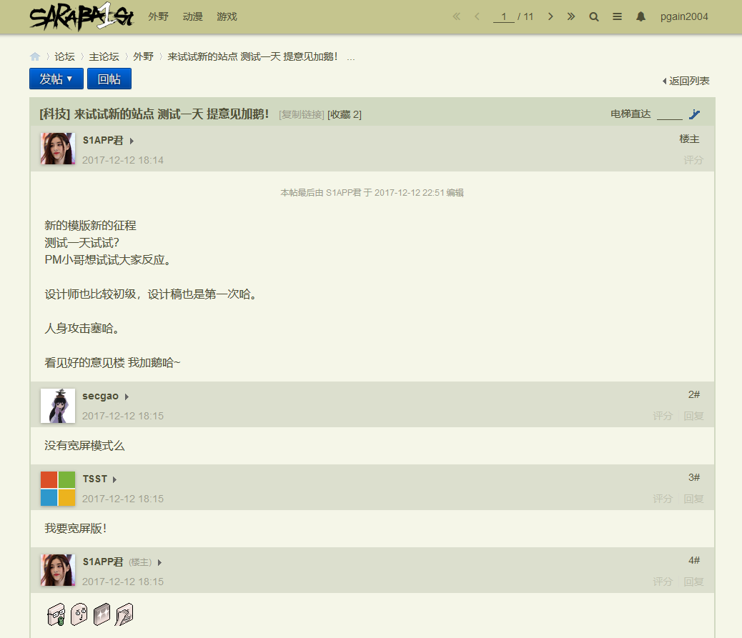Click the page number input field

[x=503, y=16]
